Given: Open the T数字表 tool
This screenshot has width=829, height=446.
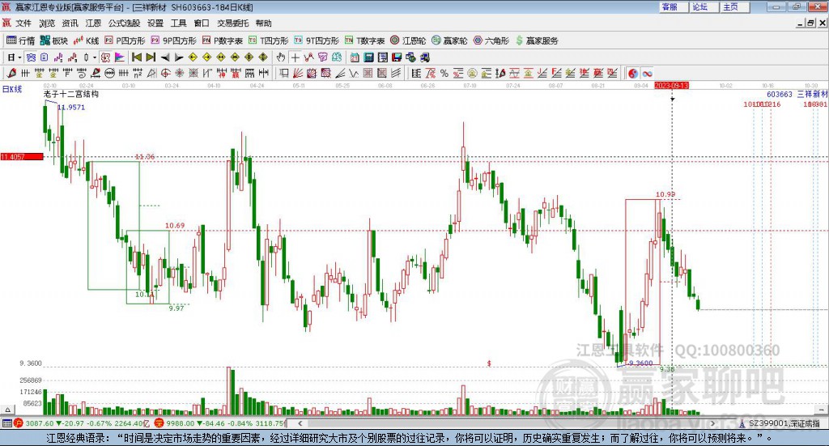Looking at the screenshot, I should [x=365, y=40].
